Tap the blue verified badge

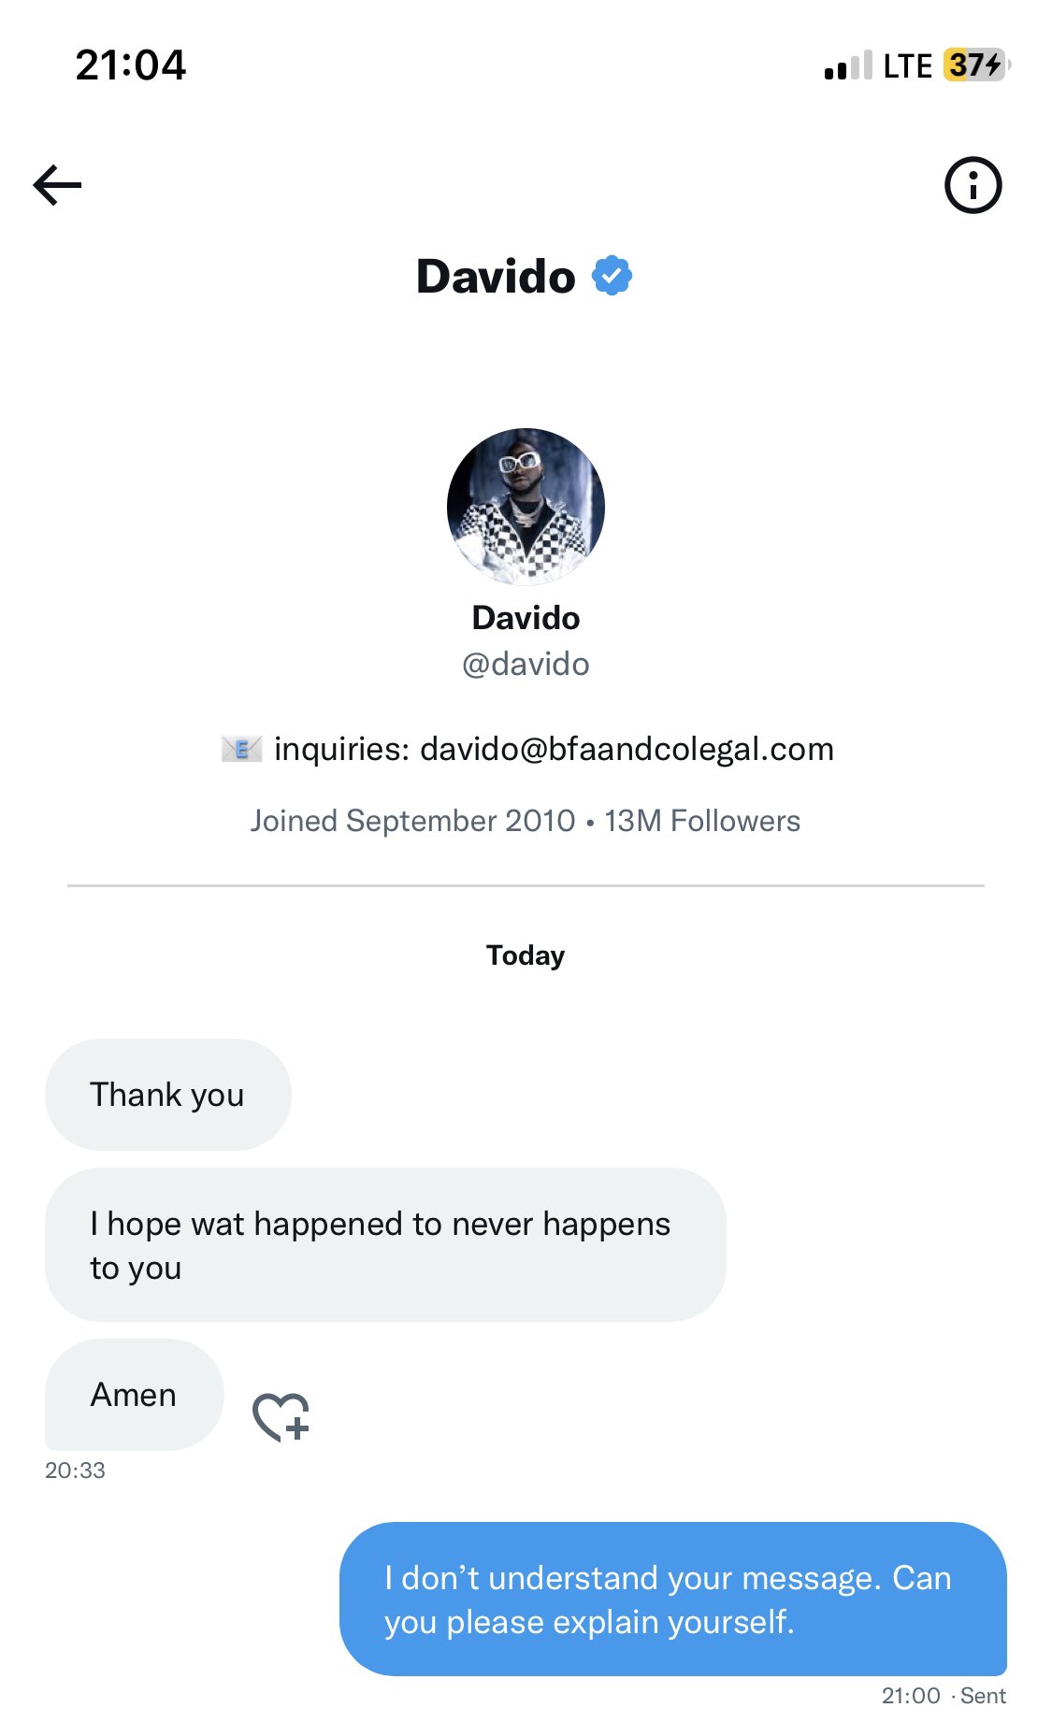pos(612,276)
